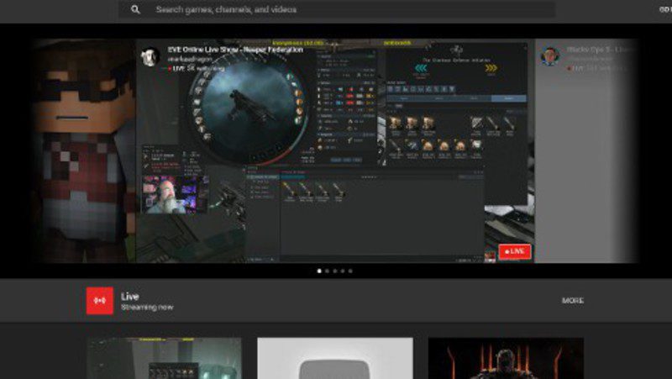Focus the search games, channels, and videos field
Screen dimensions: 672x379
[x=336, y=10]
